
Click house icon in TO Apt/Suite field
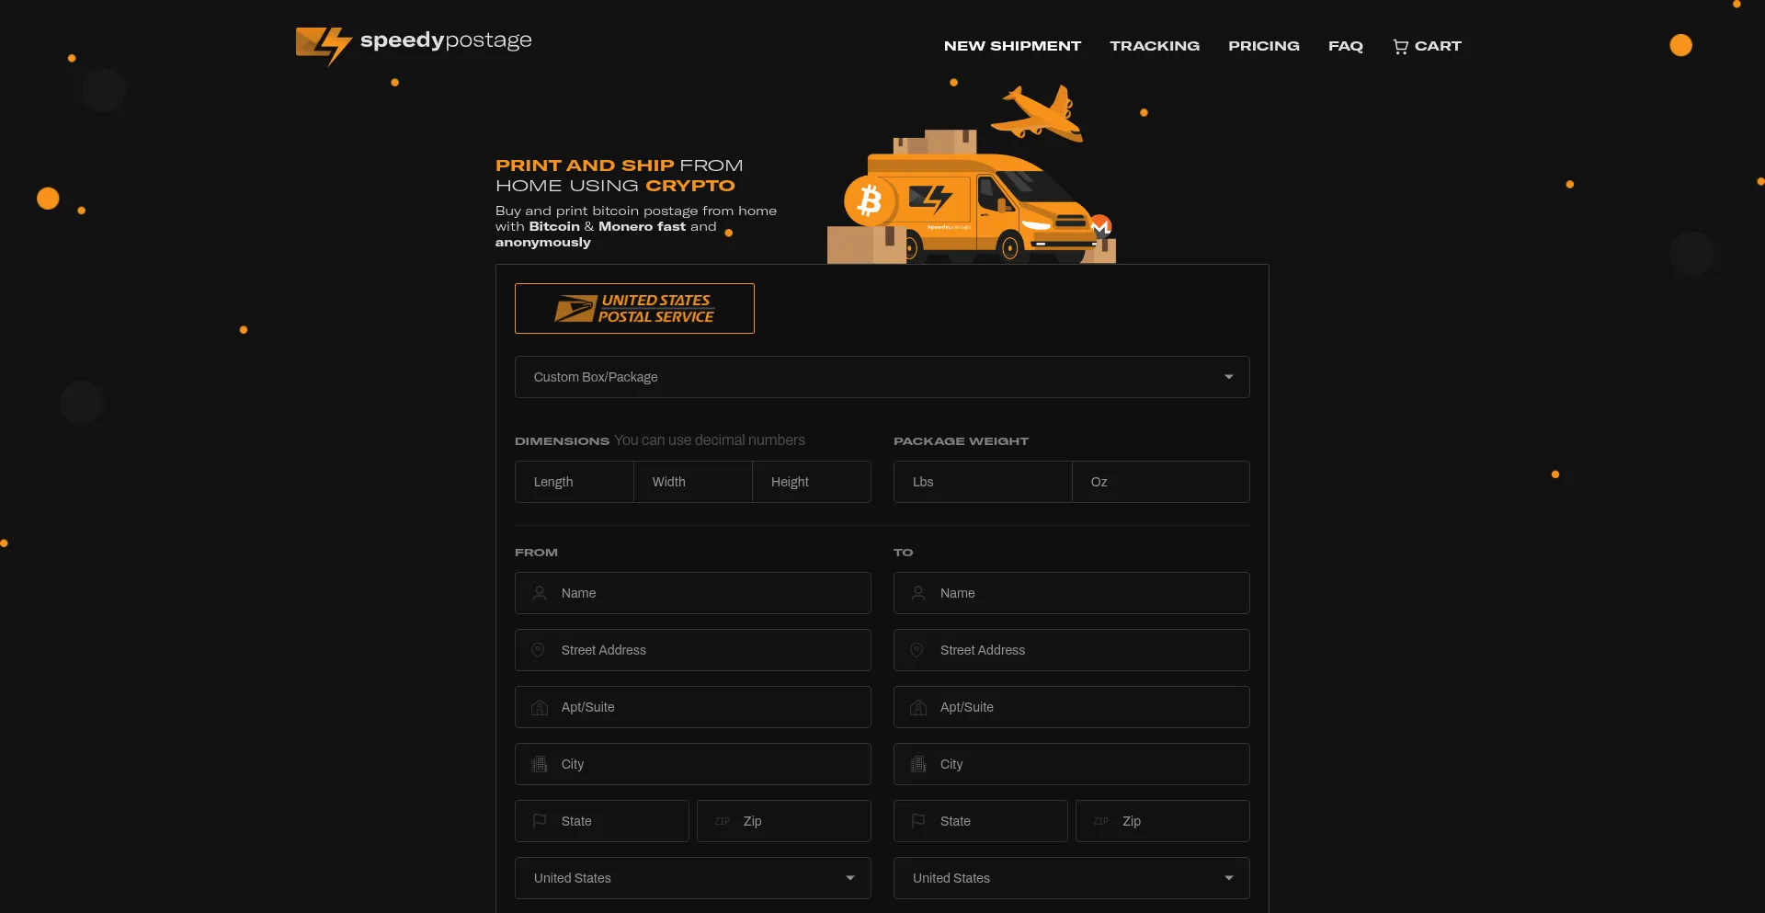pos(918,707)
